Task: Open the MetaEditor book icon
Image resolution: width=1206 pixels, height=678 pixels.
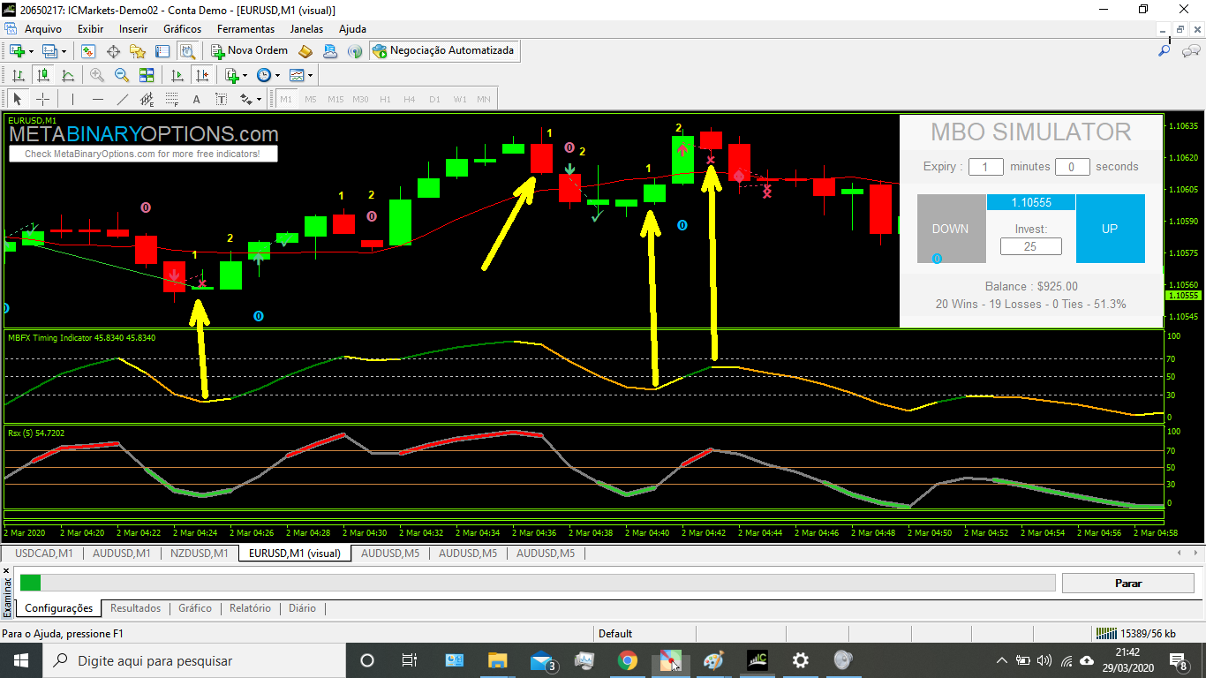Action: pos(305,51)
